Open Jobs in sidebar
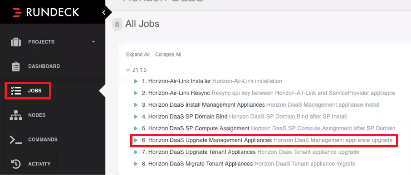 click(x=35, y=90)
